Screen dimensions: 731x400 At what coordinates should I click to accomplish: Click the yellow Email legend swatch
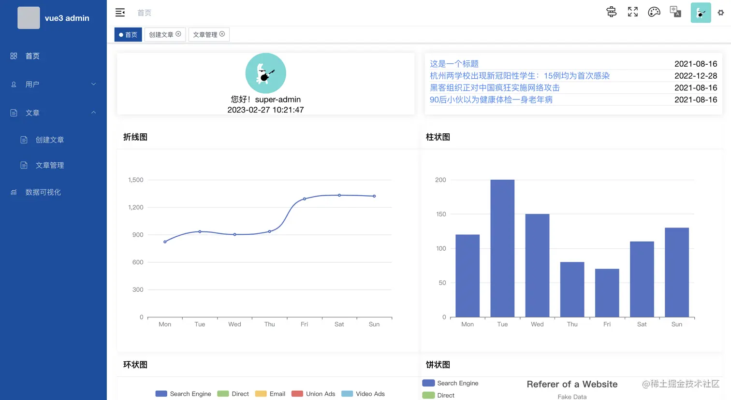point(261,394)
